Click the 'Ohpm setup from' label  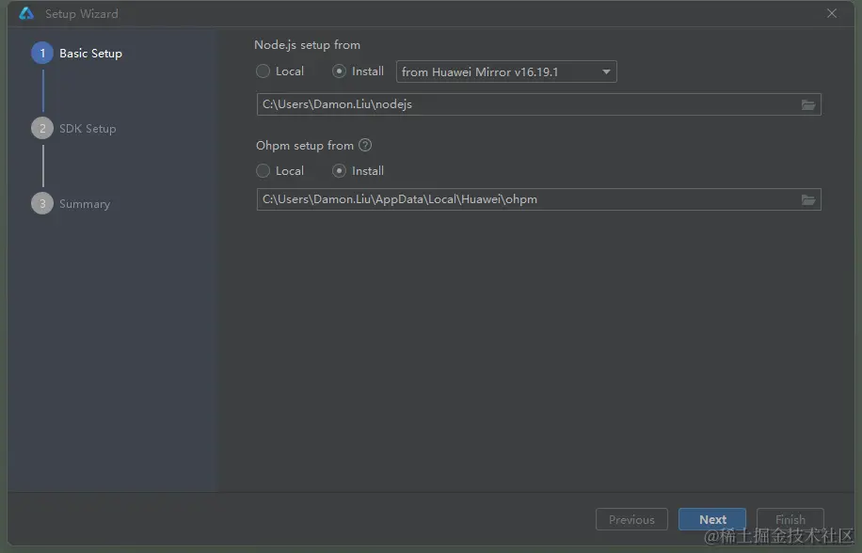click(305, 146)
